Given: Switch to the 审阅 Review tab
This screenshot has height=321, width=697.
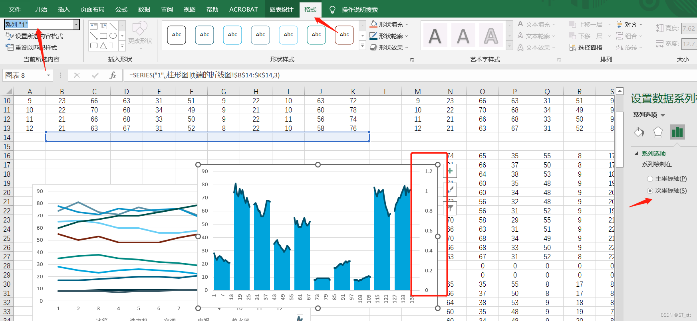Looking at the screenshot, I should coord(167,9).
